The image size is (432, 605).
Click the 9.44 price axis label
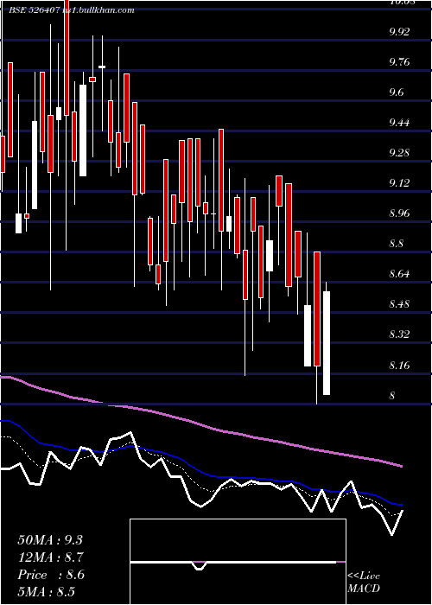400,123
